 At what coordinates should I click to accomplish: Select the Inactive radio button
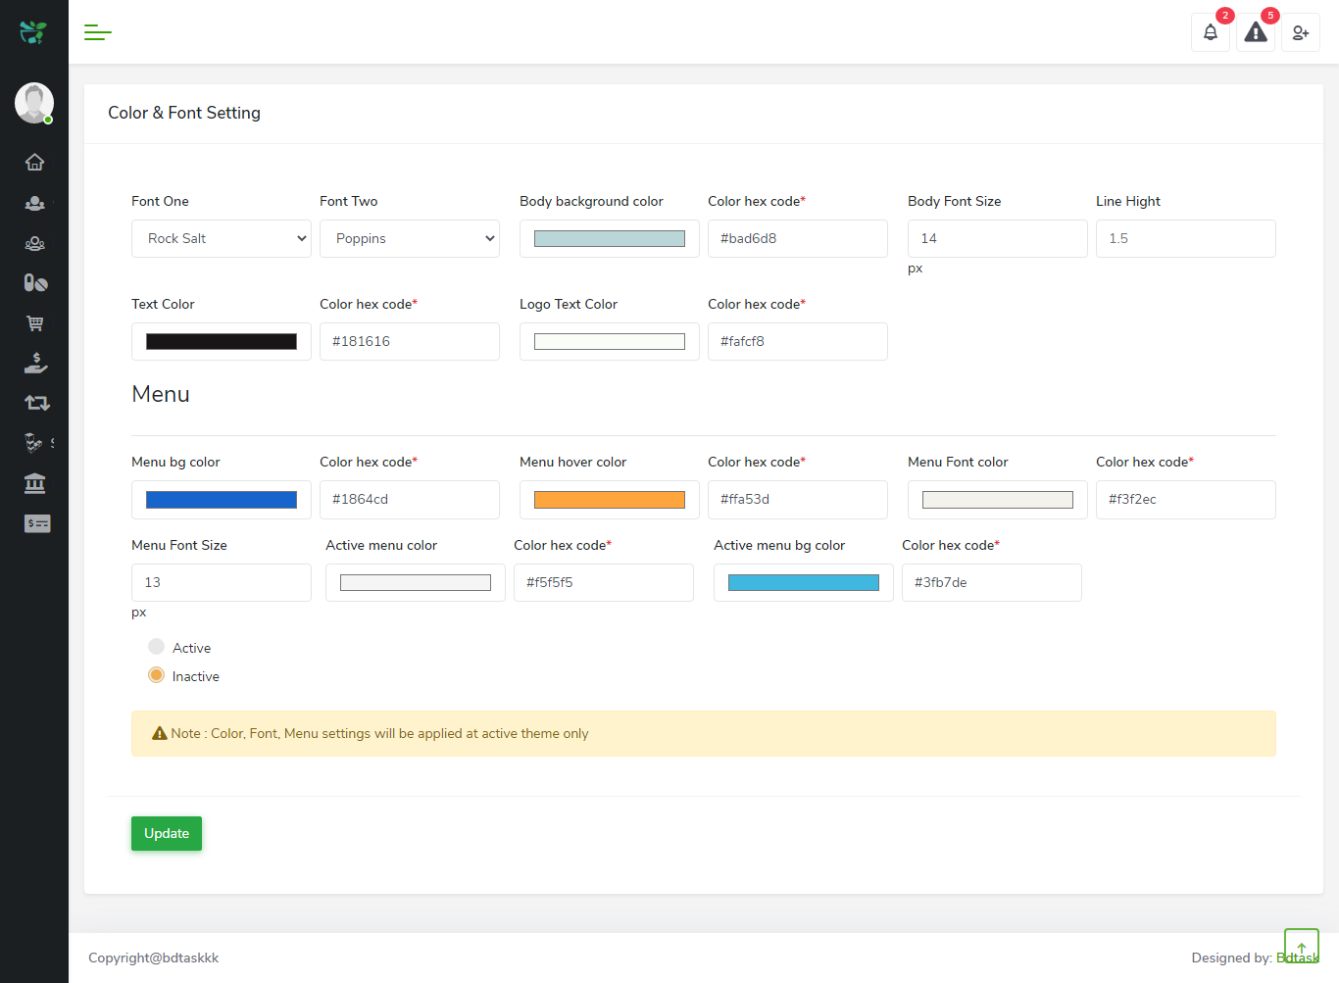click(x=157, y=675)
